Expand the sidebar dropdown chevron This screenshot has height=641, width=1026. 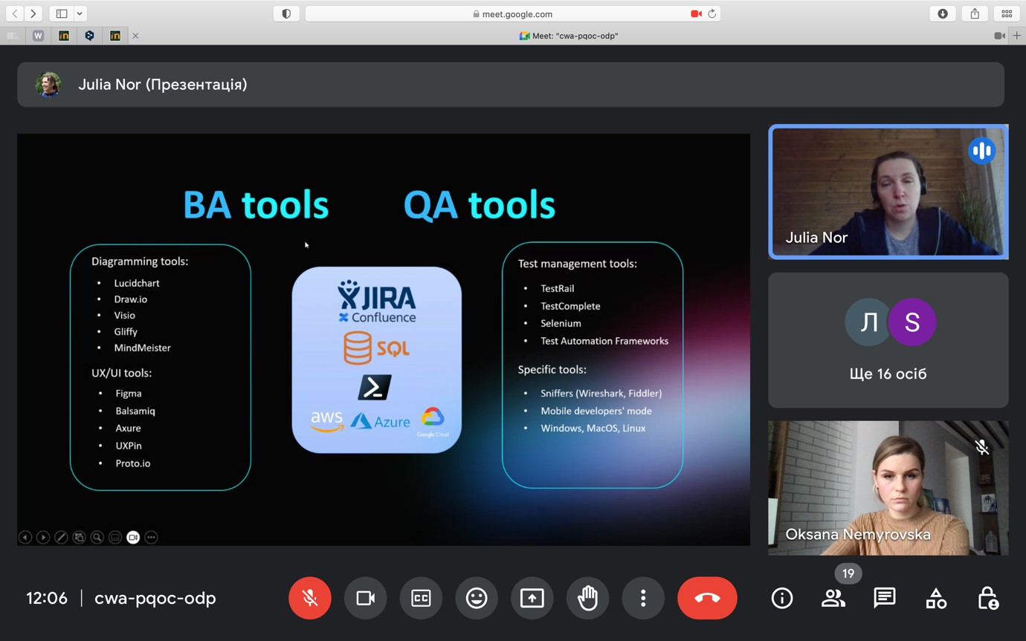80,13
